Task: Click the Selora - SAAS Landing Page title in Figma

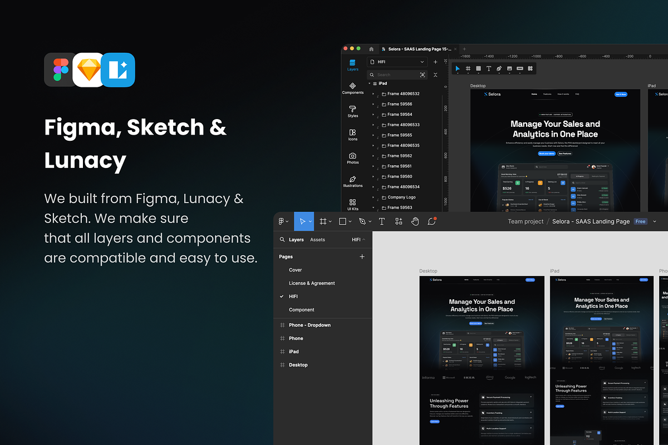Action: (591, 221)
